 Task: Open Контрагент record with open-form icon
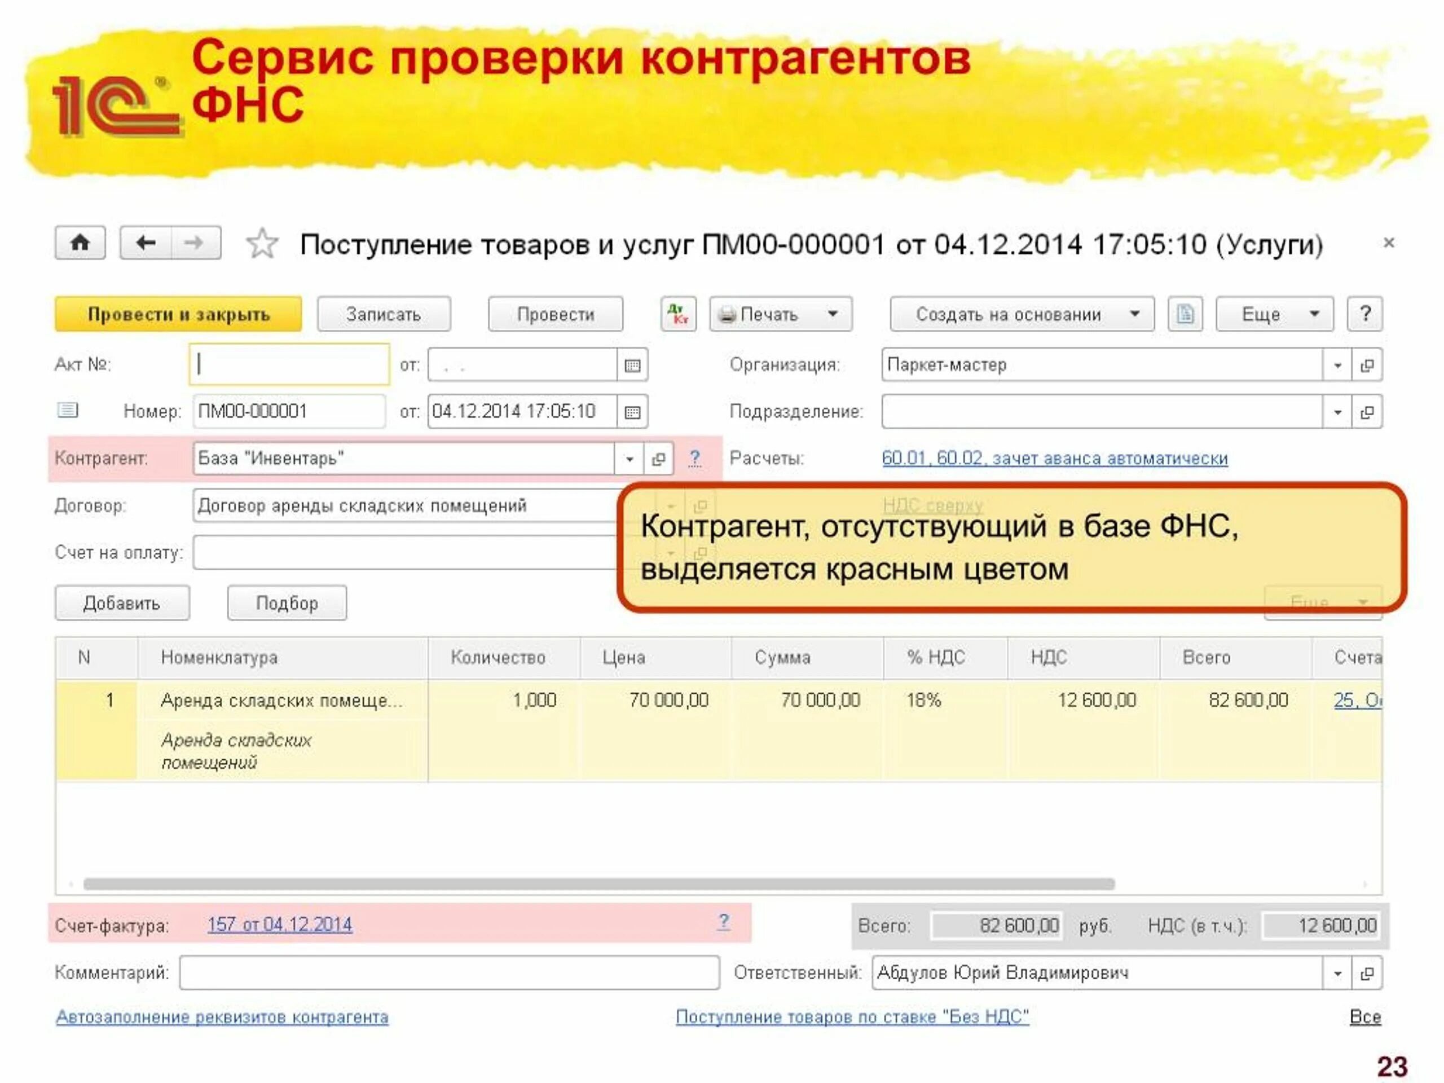pyautogui.click(x=658, y=459)
